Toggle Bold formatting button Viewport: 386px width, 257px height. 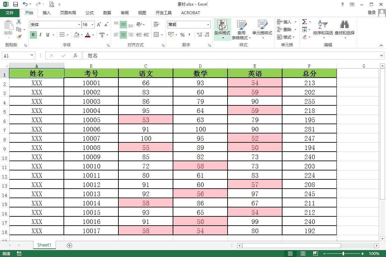[x=33, y=35]
